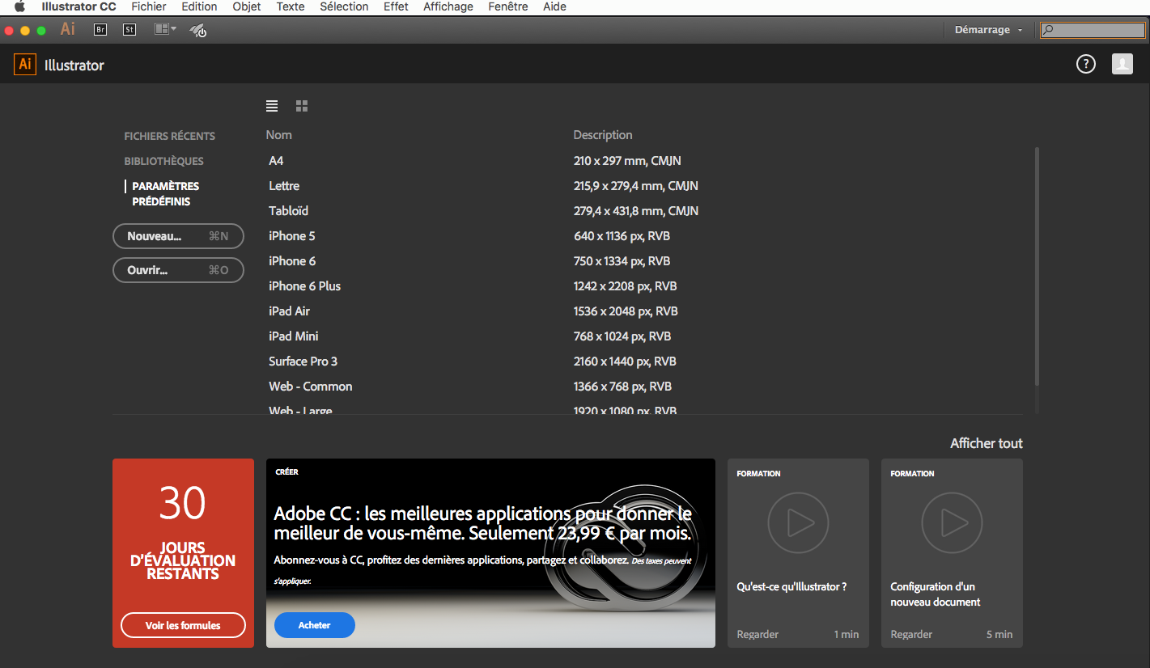Play the Qu'est-ce qu'Illustrator tutorial video
1150x668 pixels.
pos(797,522)
